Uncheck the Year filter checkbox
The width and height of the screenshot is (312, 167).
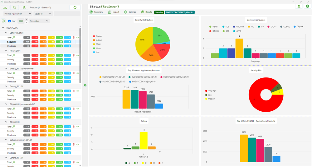click(x=9, y=21)
